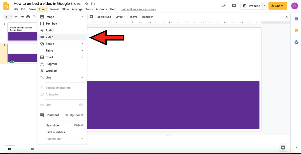Click the redo arrow icon
Screen dimensions: 301x154
(22, 17)
